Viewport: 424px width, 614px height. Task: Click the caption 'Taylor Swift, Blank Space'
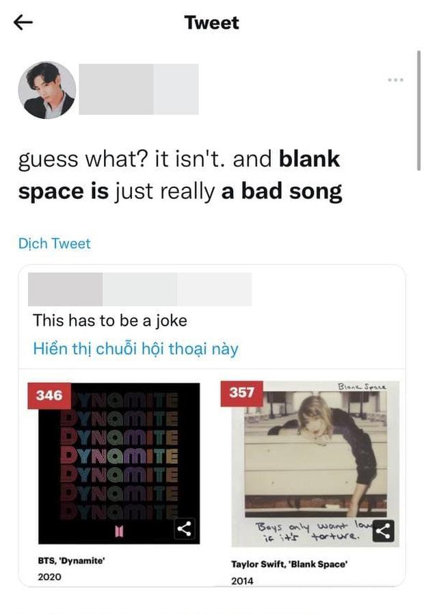click(x=289, y=565)
